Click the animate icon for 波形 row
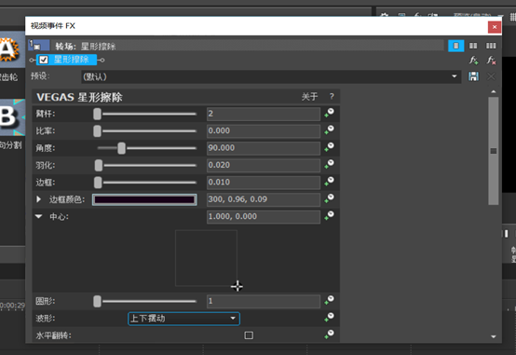Viewport: 516px width, 355px height. coord(329,318)
